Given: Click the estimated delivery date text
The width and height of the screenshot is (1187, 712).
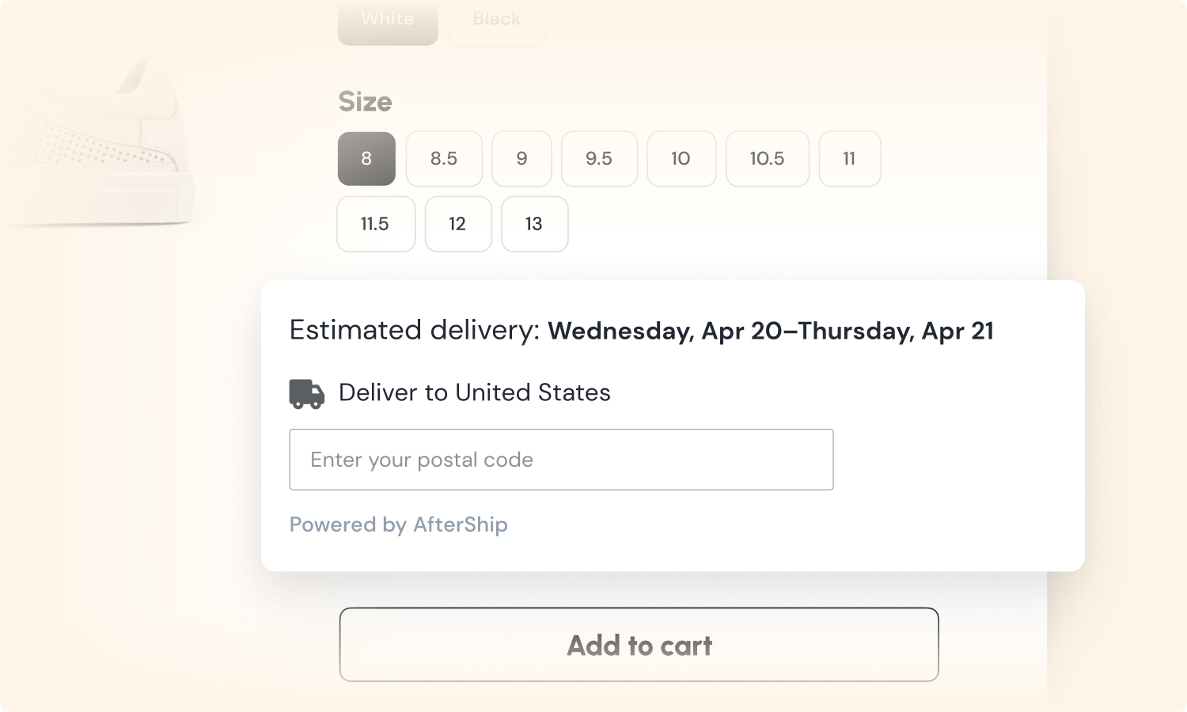Looking at the screenshot, I should click(770, 331).
